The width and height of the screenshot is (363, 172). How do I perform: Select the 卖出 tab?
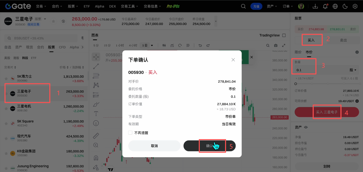tap(343, 40)
